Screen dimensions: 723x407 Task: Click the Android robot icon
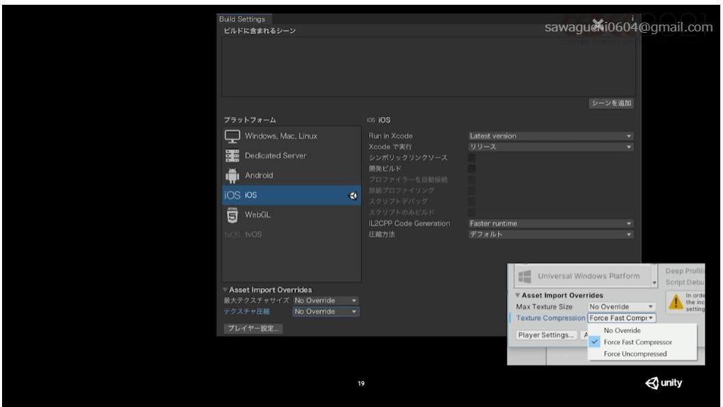point(233,176)
